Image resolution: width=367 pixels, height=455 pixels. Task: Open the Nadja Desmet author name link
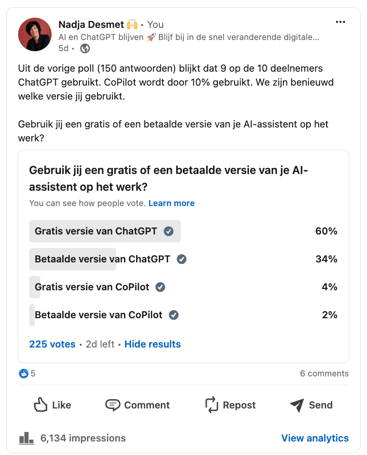91,25
